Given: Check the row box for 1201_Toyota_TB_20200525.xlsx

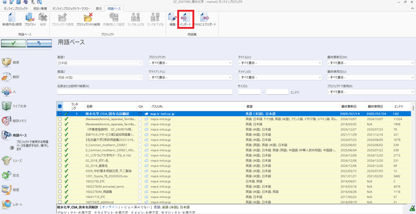Looking at the screenshot, I should [x=60, y=176].
